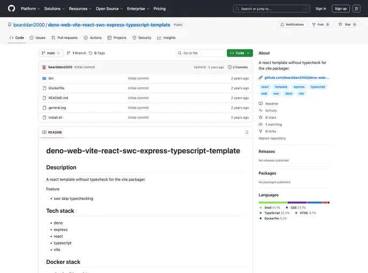Open the Solutions navigation menu
This screenshot has height=273, width=368.
pyautogui.click(x=54, y=9)
